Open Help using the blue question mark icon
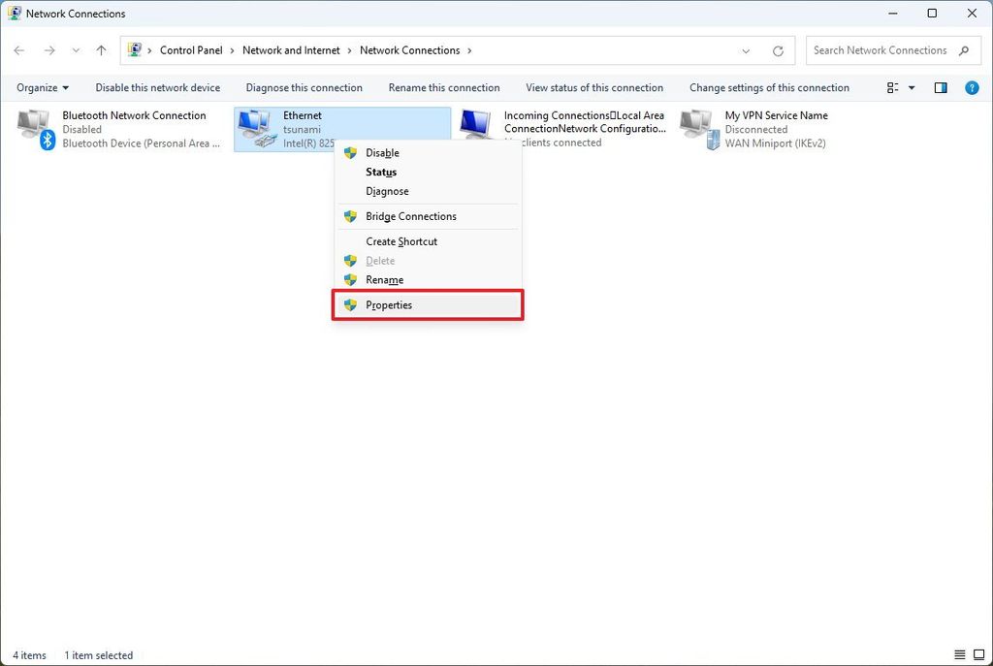 (x=972, y=87)
